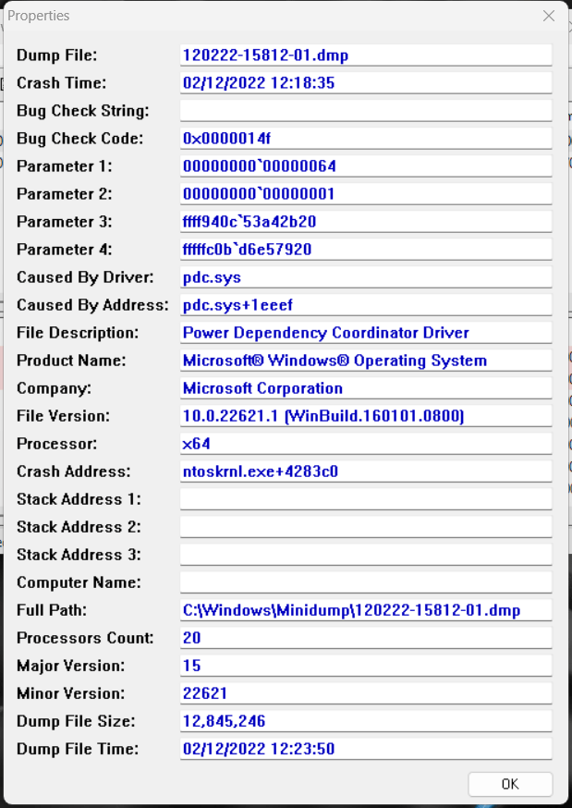Click the "Bug Check String:" label

(83, 111)
